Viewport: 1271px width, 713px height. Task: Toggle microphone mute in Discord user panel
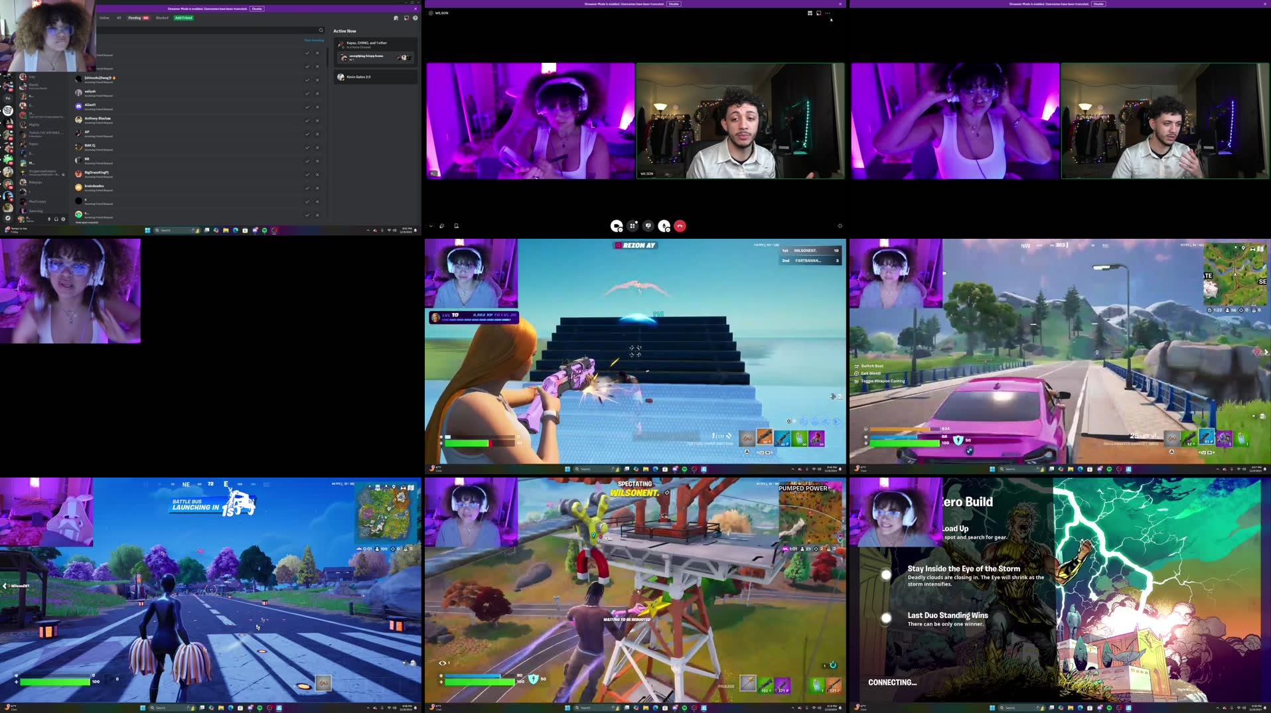click(x=48, y=219)
